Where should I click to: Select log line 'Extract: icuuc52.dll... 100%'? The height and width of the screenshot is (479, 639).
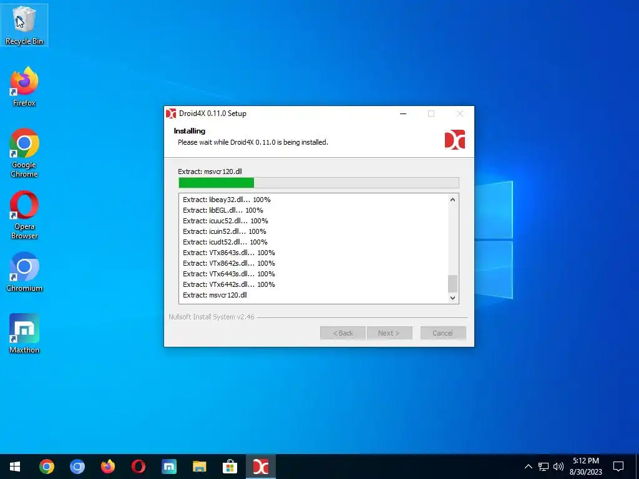click(225, 221)
